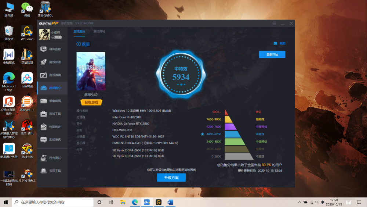Screen dimensions: 367x207
Task: Click the 截图 screenshot camera icon
Action: click(x=275, y=43)
